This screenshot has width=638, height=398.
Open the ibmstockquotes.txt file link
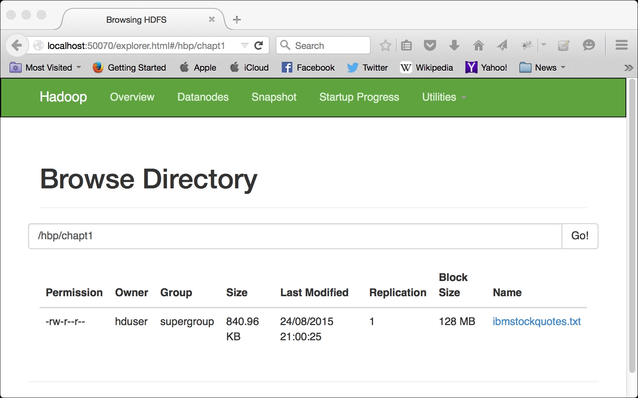pos(536,322)
